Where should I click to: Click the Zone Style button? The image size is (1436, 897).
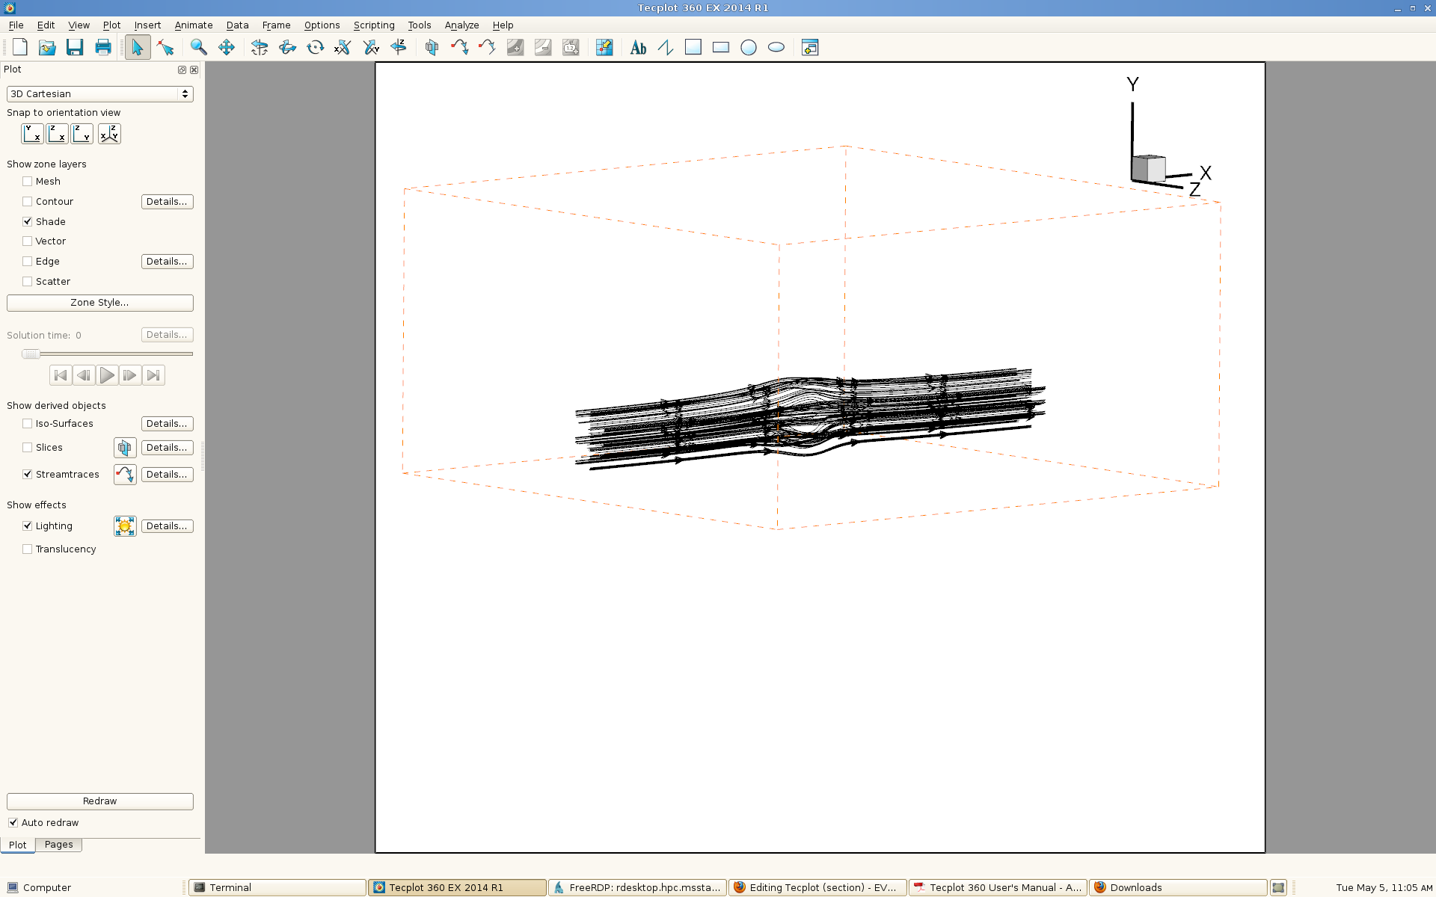click(x=99, y=303)
